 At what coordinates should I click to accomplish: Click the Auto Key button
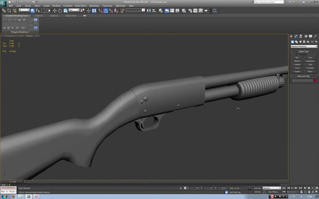(x=258, y=188)
